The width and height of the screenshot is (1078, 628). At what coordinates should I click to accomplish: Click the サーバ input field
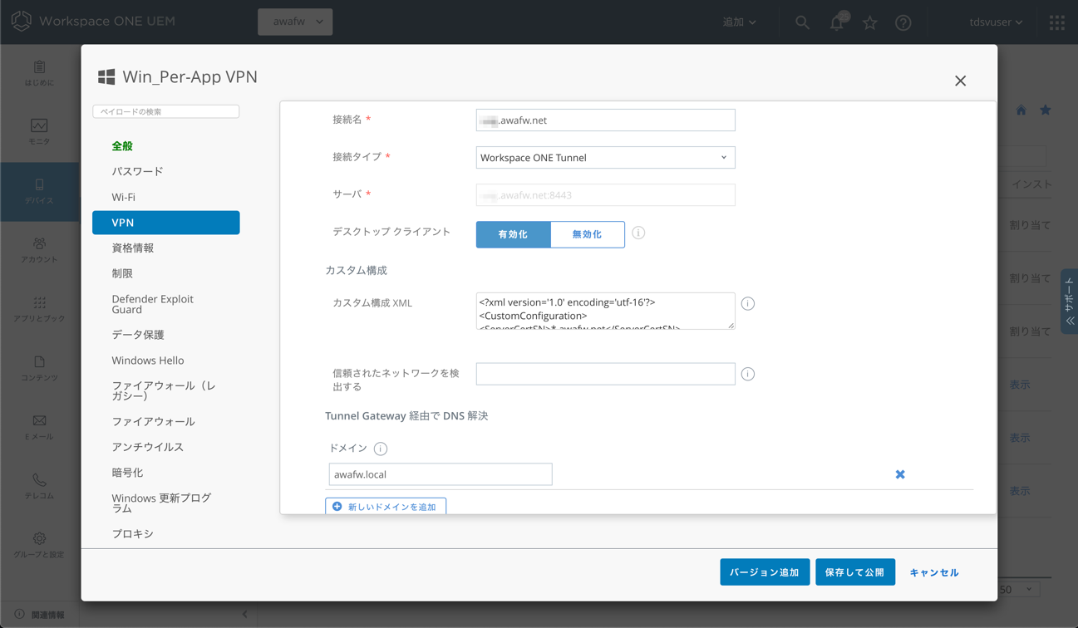605,195
